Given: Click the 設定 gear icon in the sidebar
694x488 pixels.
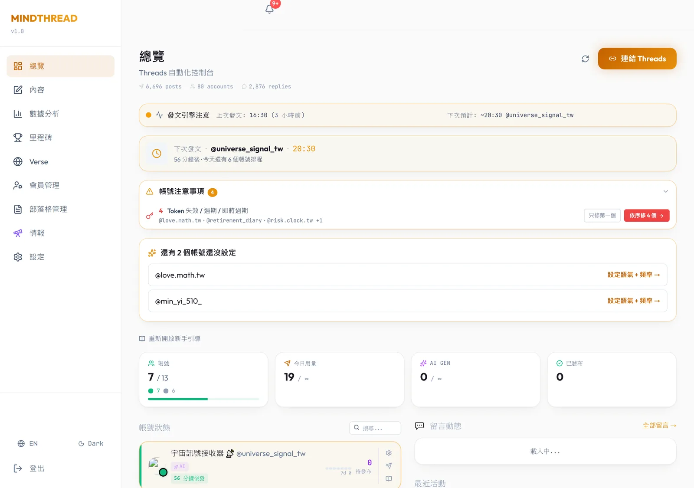Looking at the screenshot, I should pyautogui.click(x=18, y=257).
